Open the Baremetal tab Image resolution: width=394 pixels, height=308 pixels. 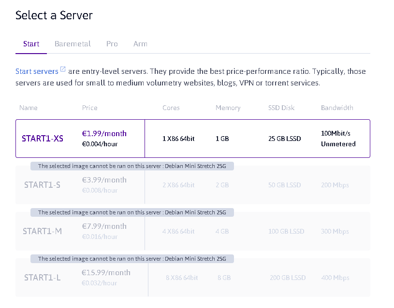pos(73,44)
